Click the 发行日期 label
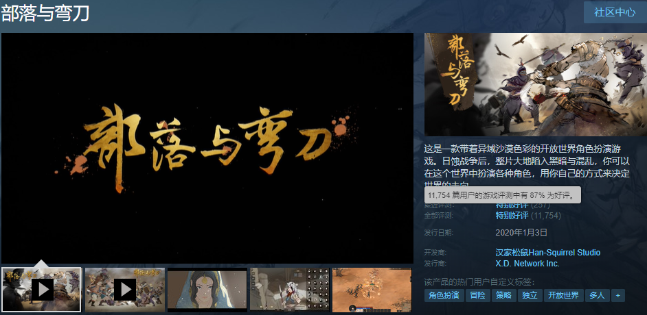Image resolution: width=647 pixels, height=315 pixels. (438, 233)
